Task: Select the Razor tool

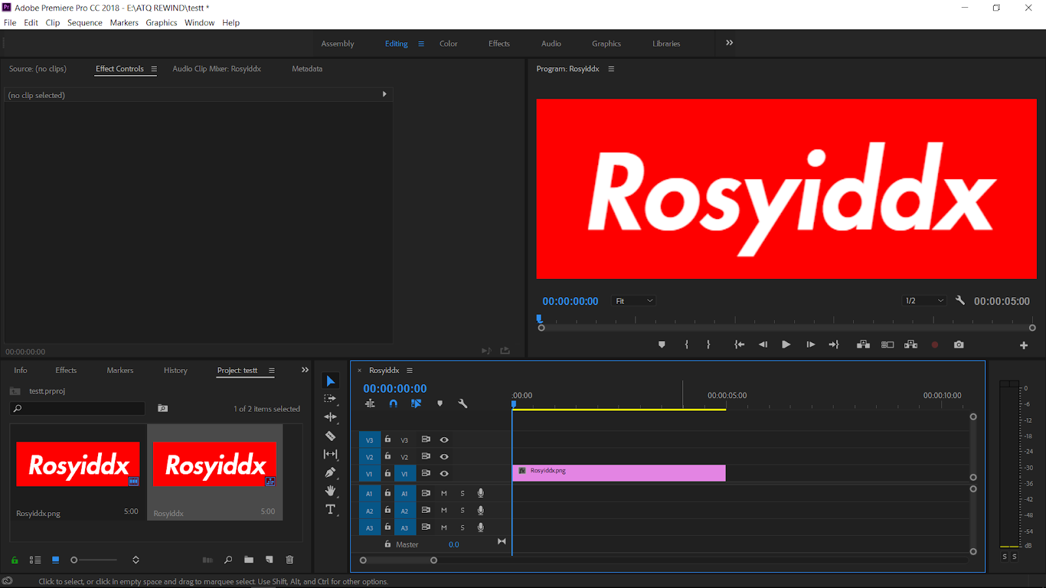Action: click(330, 436)
